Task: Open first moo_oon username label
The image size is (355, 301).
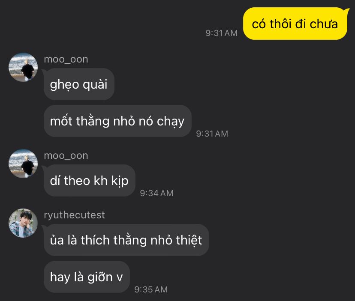Action: [x=66, y=59]
